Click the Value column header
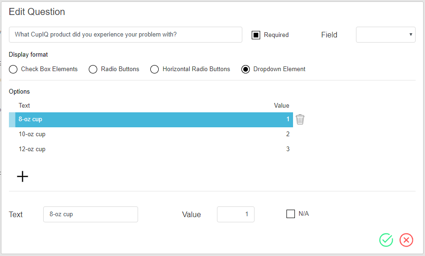The image size is (425, 256). [281, 106]
